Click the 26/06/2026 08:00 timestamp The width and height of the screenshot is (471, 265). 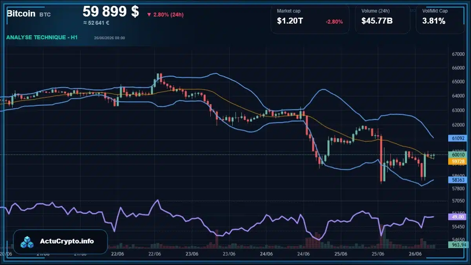tap(110, 38)
